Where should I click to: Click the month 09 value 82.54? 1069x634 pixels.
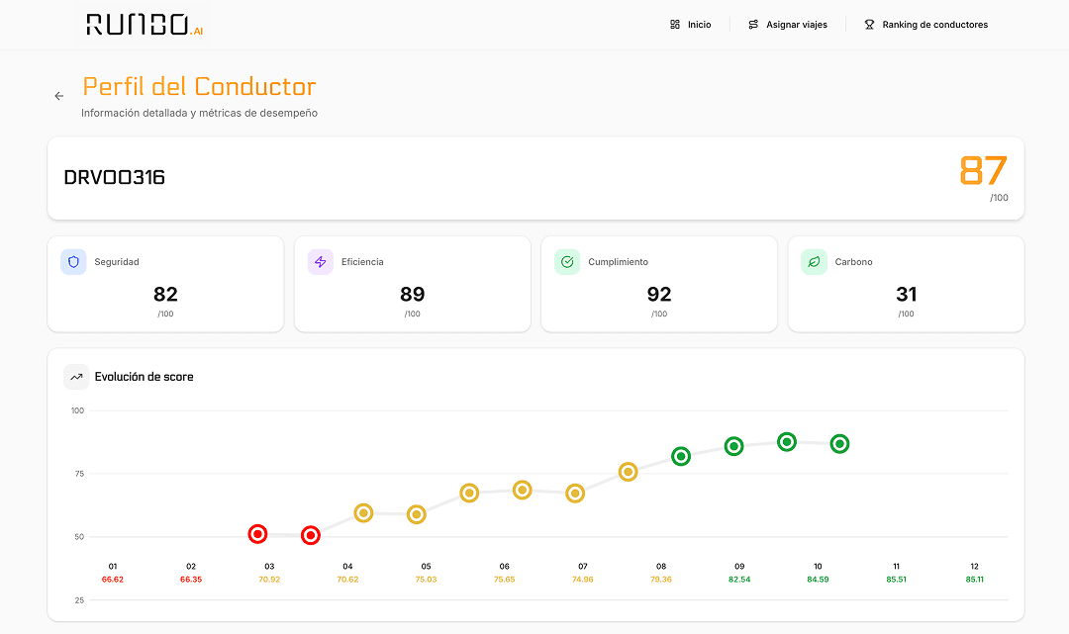pyautogui.click(x=739, y=580)
